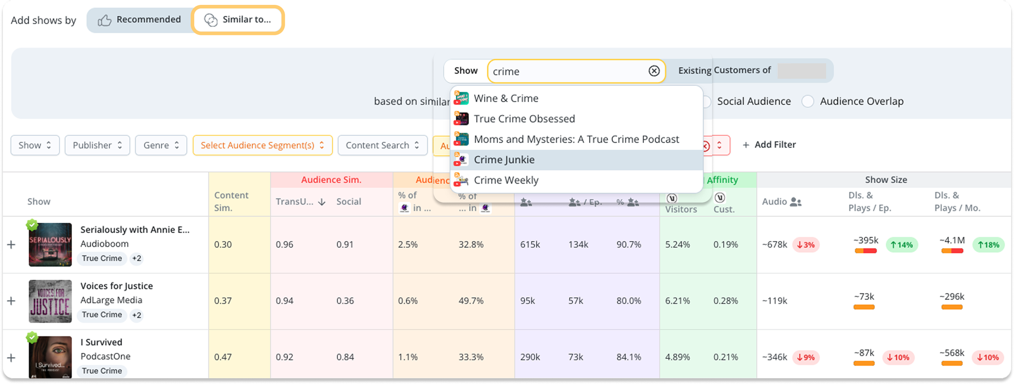The height and width of the screenshot is (384, 1014).
Task: Choose Moms and Mysteries suggestion
Action: (576, 139)
